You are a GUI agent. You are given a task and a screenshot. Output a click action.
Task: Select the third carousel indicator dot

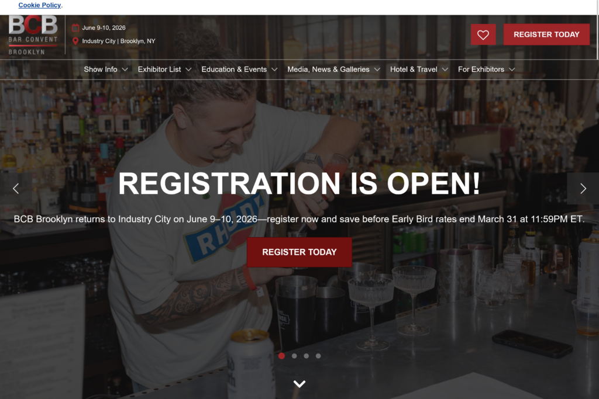307,356
